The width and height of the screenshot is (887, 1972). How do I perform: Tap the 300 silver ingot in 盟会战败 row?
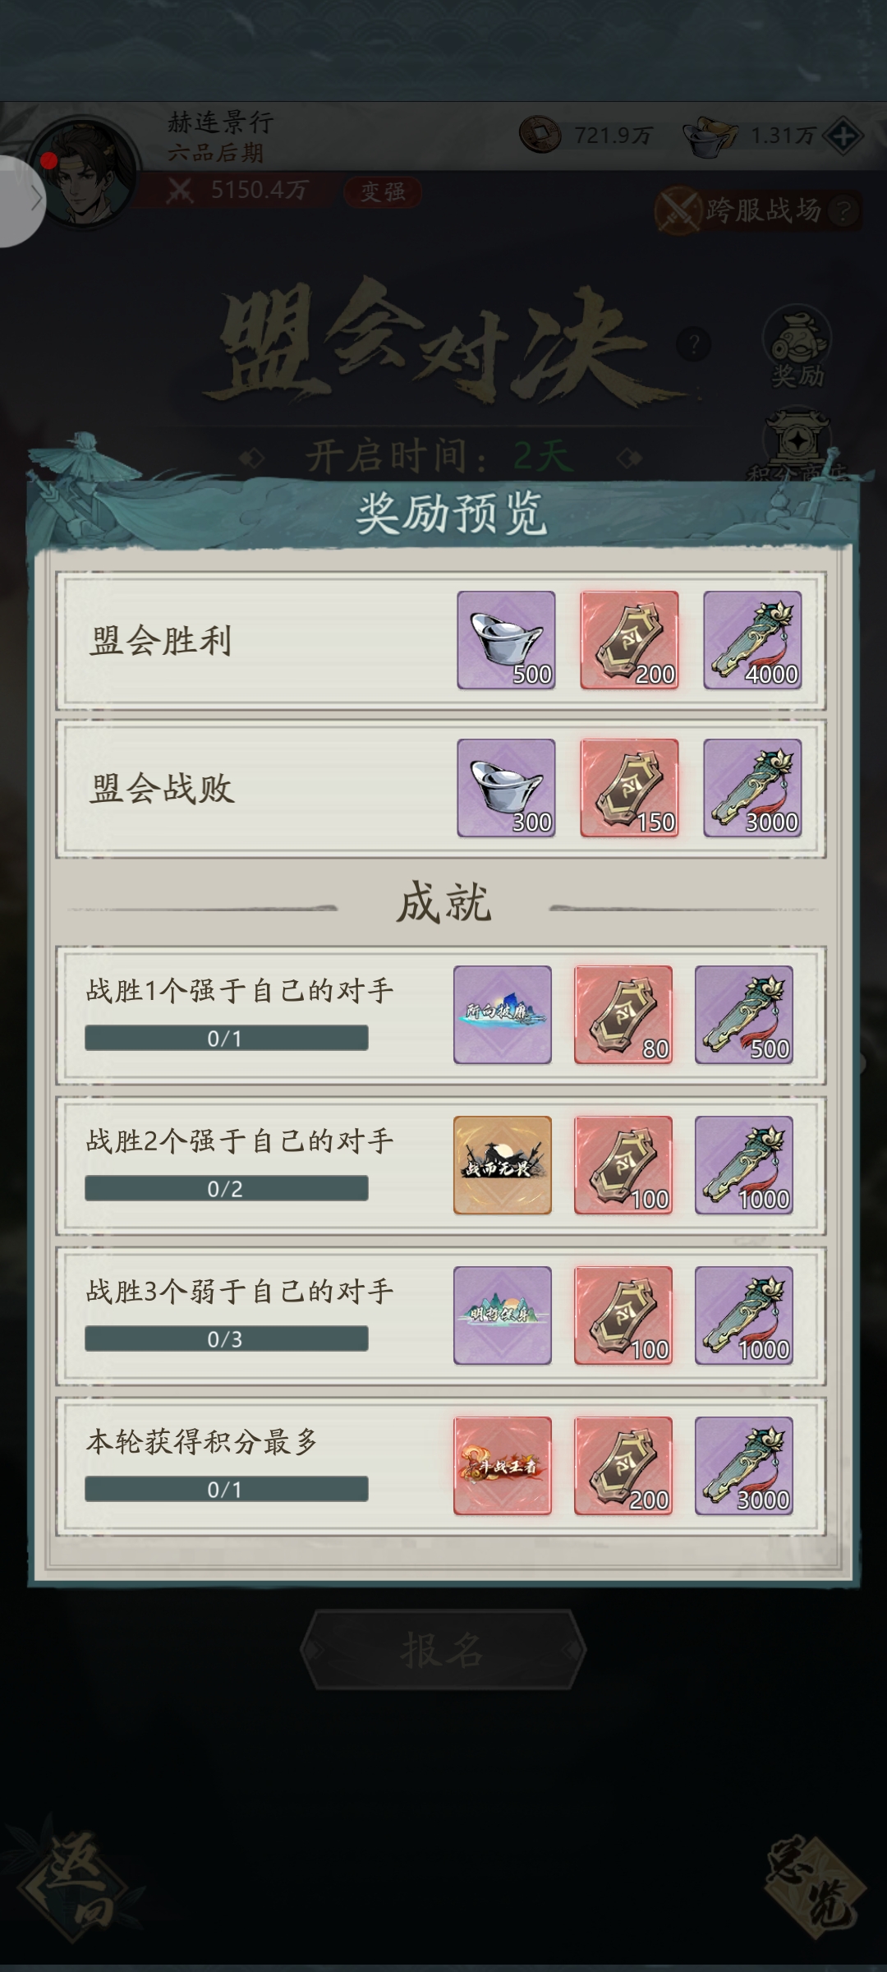(506, 788)
